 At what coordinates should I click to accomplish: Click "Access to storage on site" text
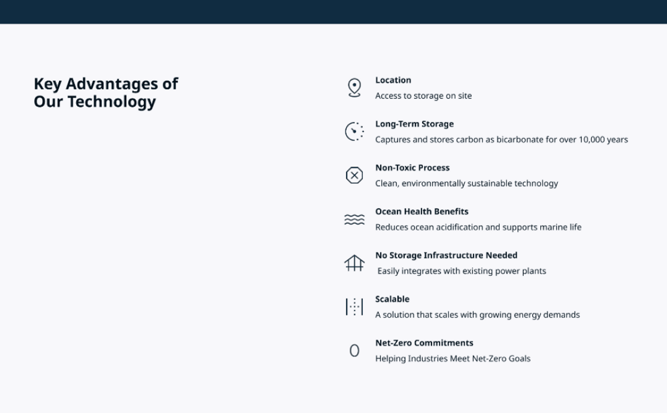point(423,96)
